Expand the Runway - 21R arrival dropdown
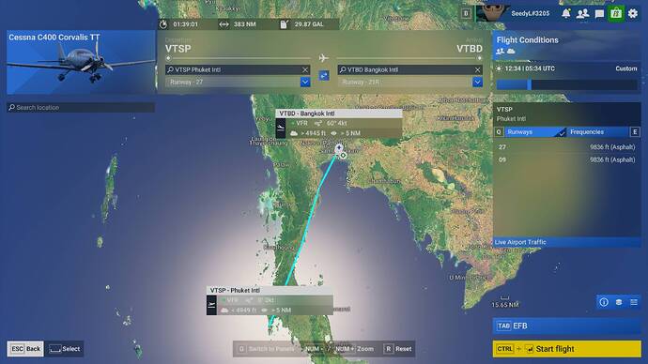Viewport: 648px width, 364px height. click(x=477, y=83)
